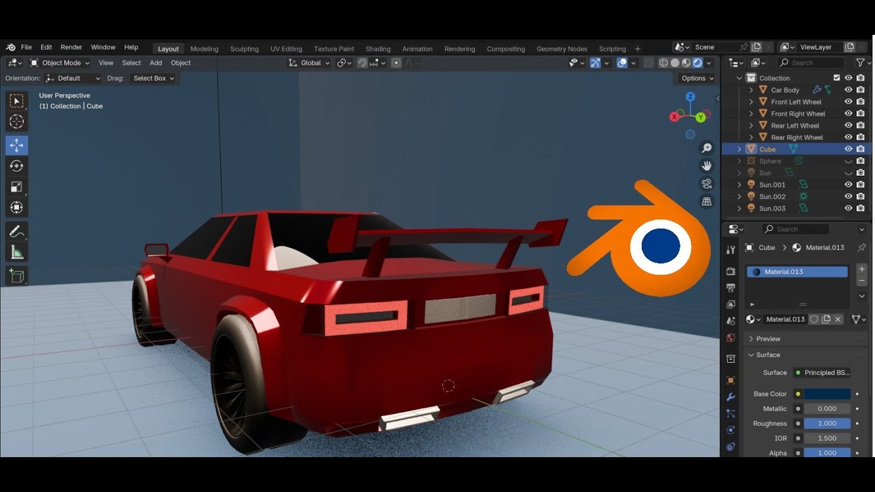Image resolution: width=875 pixels, height=492 pixels.
Task: Hide Car Body using its eye icon
Action: 848,90
